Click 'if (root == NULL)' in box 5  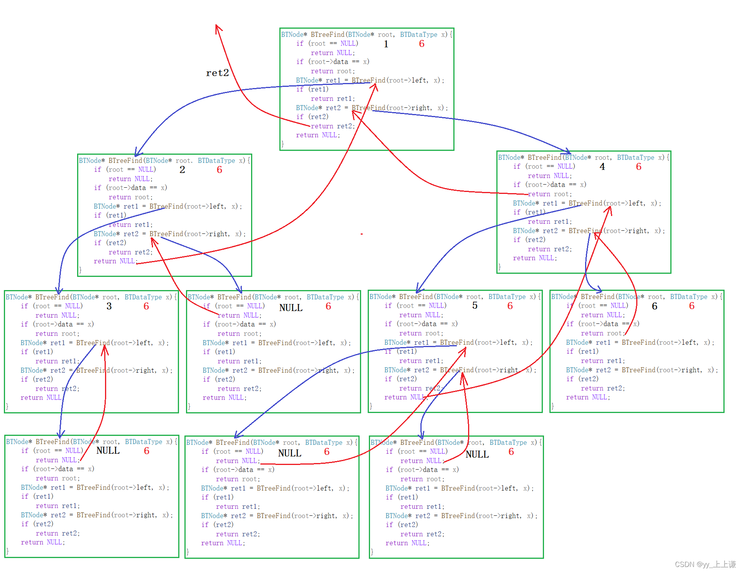pyautogui.click(x=416, y=306)
